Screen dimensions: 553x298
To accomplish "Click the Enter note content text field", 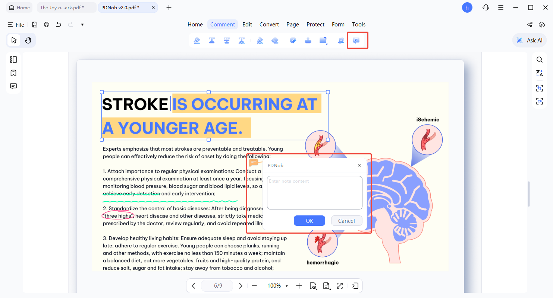I will point(314,192).
